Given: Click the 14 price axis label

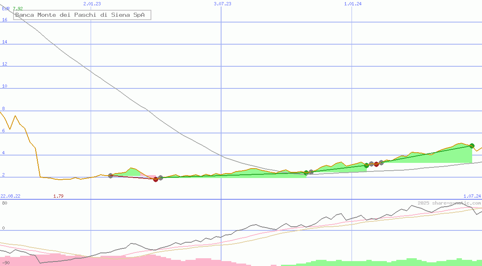Looking at the screenshot, I should (5, 42).
